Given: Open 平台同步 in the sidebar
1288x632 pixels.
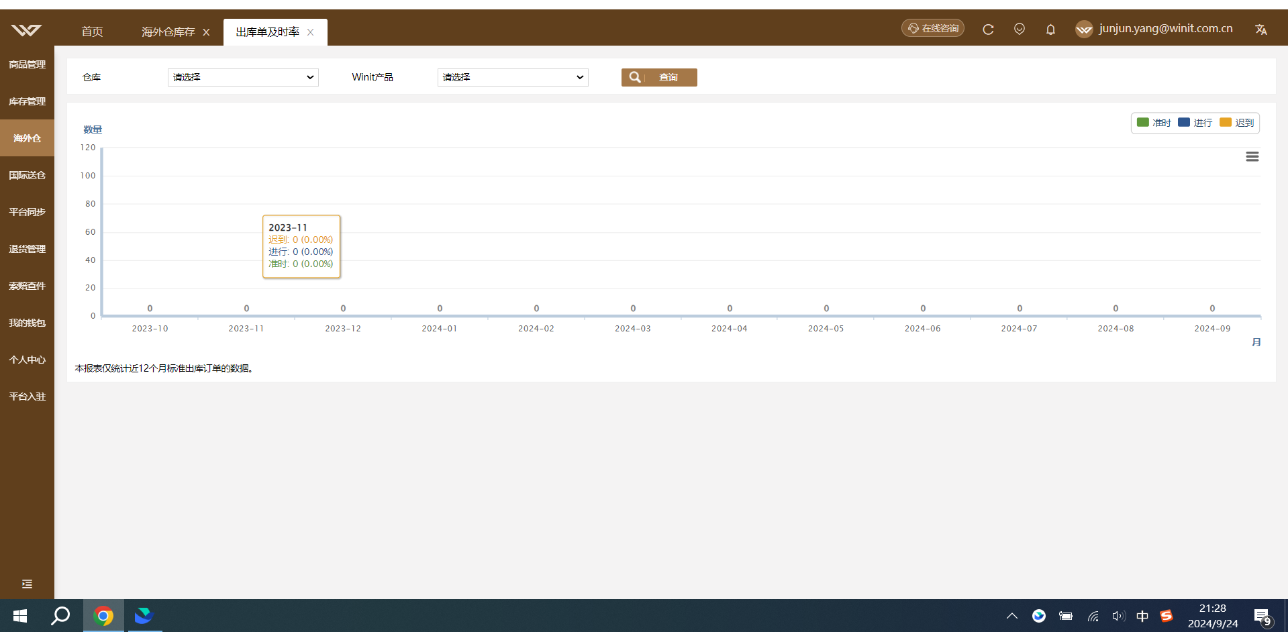Looking at the screenshot, I should pos(27,212).
